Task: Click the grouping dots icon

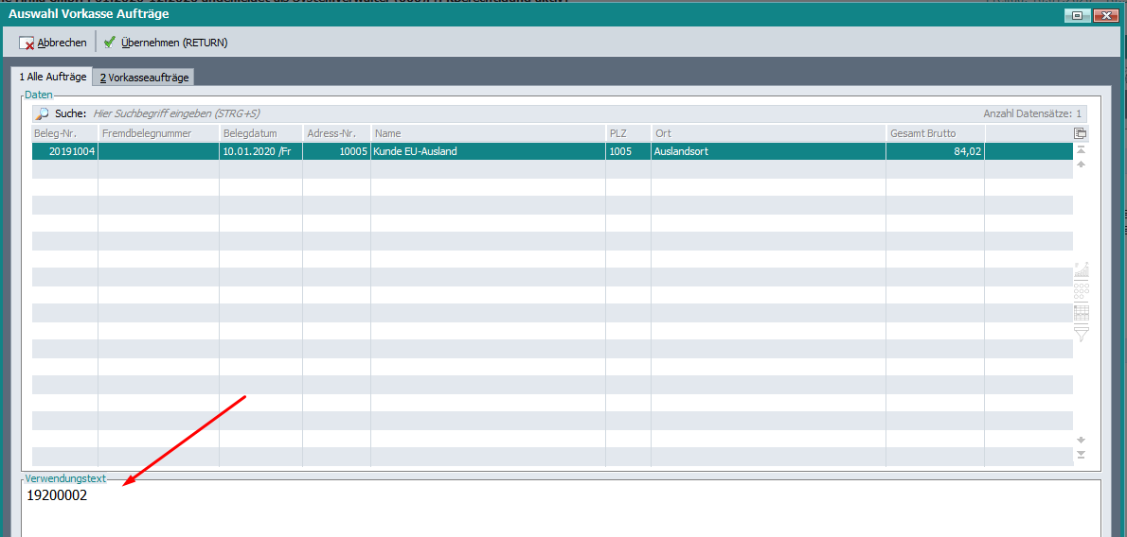Action: point(1081,291)
